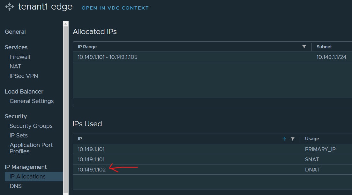
Task: Click the sidebar scroll up arrow
Action: [66, 24]
